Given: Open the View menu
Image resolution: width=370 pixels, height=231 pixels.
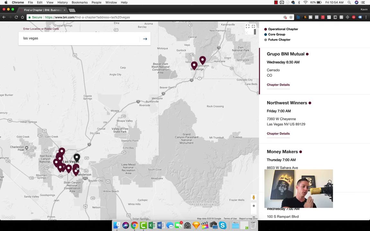Looking at the screenshot, I should pos(50,2).
